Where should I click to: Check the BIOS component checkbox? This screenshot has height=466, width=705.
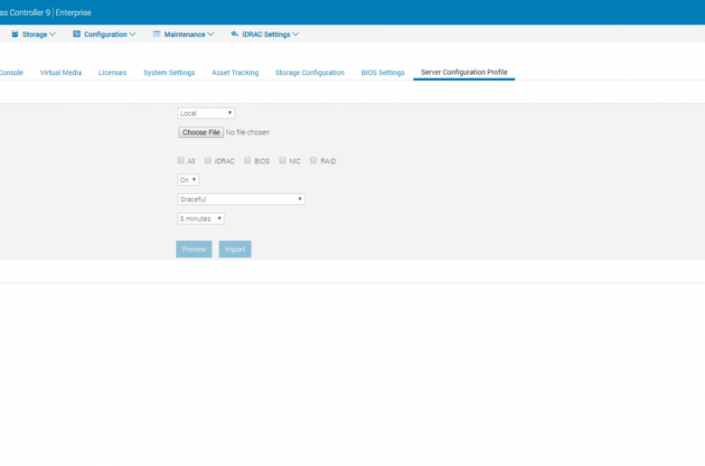(x=248, y=161)
